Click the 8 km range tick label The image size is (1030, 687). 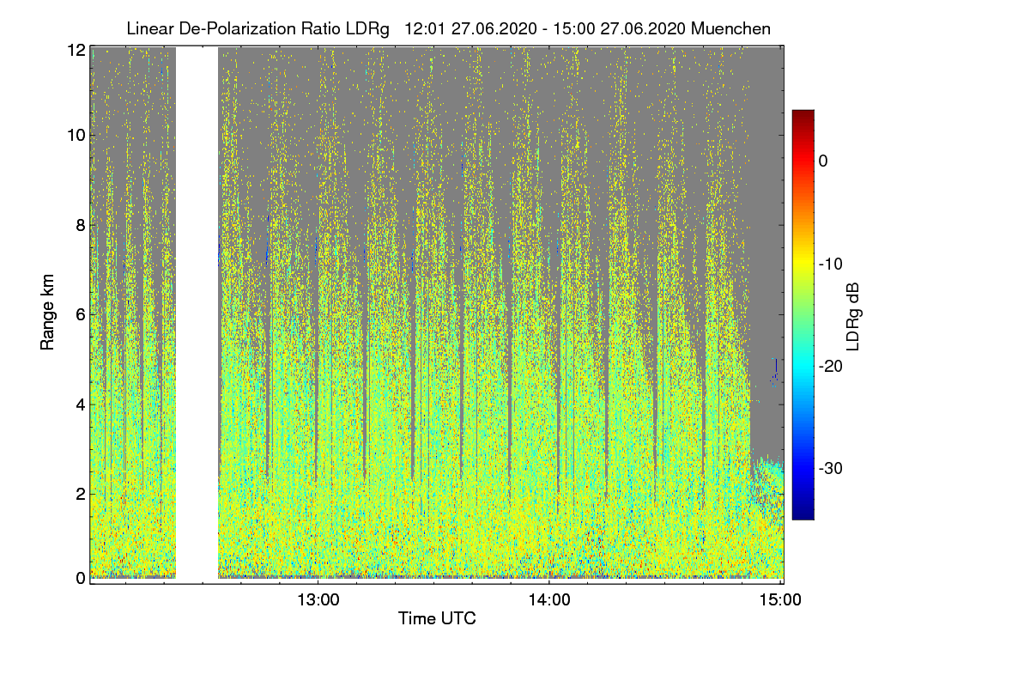coord(82,226)
